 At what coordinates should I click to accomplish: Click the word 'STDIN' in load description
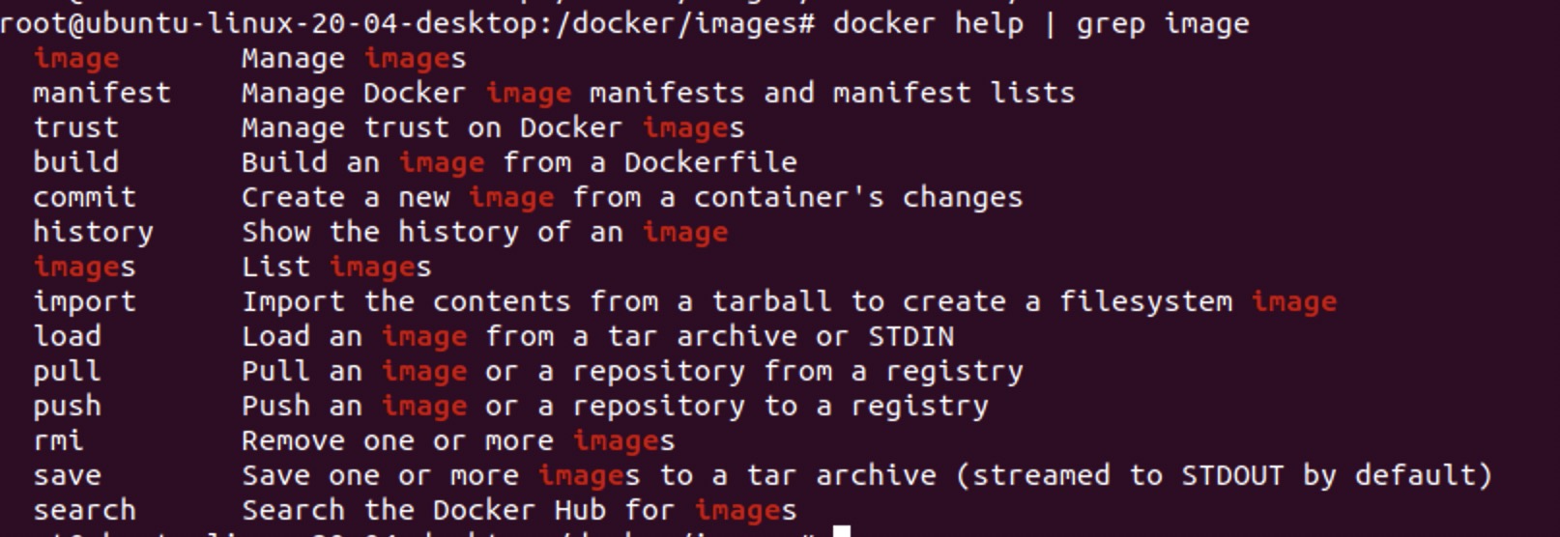tap(910, 337)
